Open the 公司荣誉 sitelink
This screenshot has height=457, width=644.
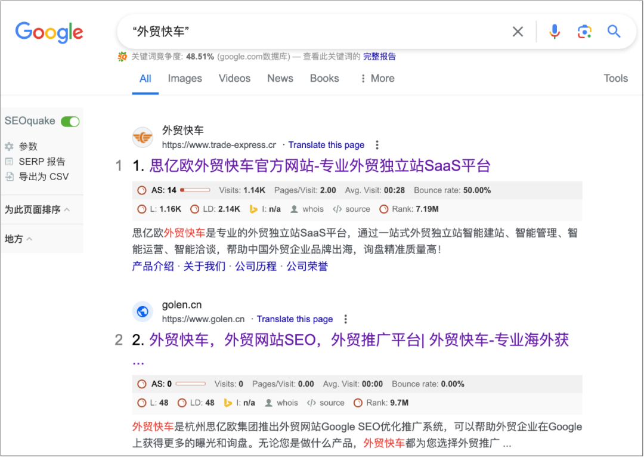coord(307,266)
